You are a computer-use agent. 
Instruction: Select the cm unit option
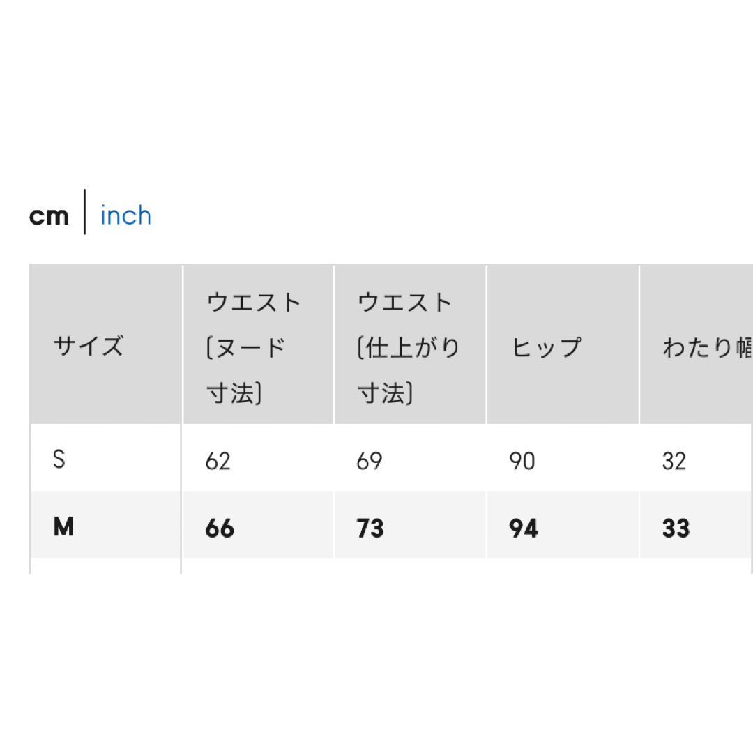pos(49,216)
